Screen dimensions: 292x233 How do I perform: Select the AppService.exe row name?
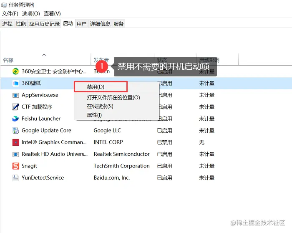pos(40,95)
